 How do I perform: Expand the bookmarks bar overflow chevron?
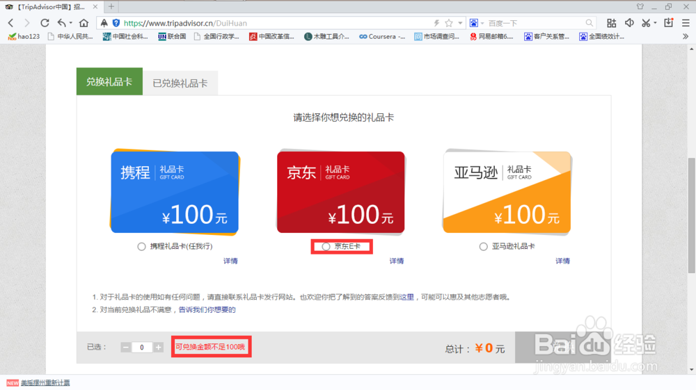[x=686, y=36]
